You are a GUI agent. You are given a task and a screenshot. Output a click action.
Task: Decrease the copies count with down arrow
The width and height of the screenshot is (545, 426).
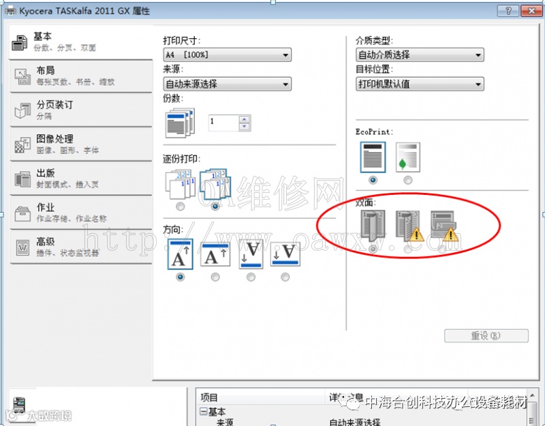click(245, 127)
